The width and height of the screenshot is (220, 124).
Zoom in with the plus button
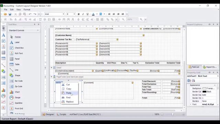(x=183, y=114)
